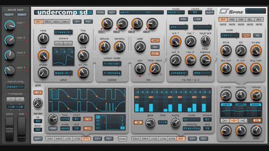Open the polyphony mode mono dropdown
The image size is (269, 151).
176,12
